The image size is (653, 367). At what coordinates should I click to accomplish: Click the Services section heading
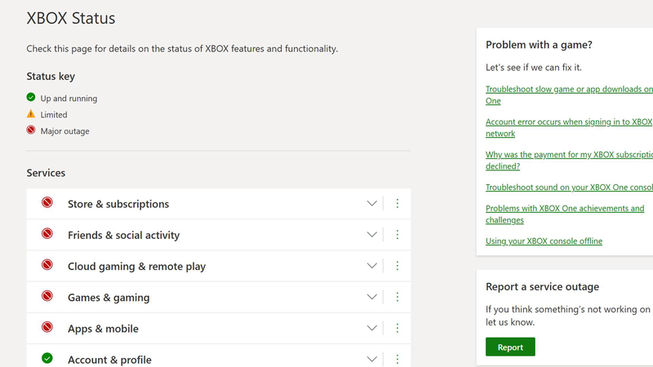(46, 173)
